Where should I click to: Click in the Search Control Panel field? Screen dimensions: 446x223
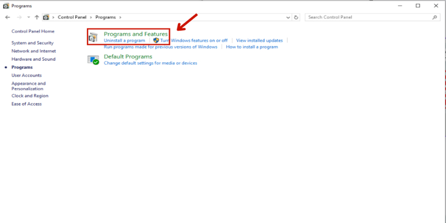368,17
